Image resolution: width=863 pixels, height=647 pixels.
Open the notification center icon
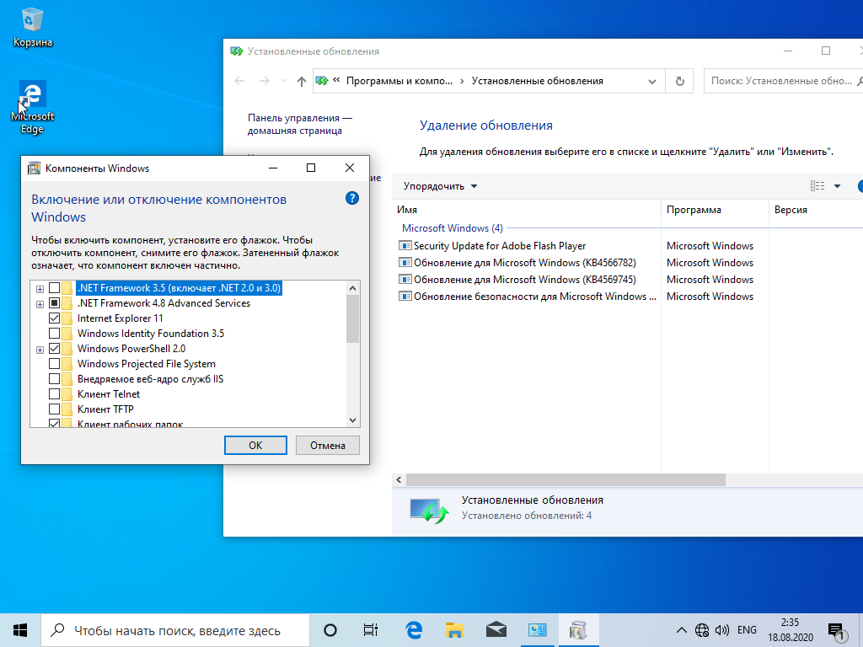tap(837, 632)
